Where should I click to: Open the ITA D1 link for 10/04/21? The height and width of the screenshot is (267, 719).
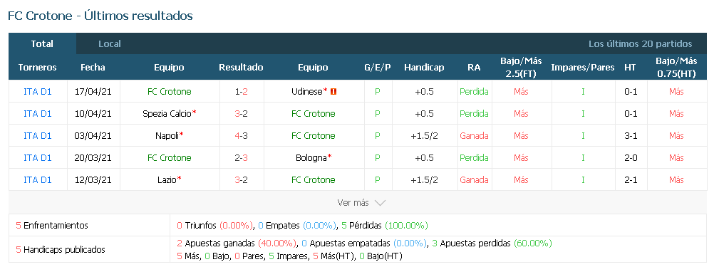point(38,114)
